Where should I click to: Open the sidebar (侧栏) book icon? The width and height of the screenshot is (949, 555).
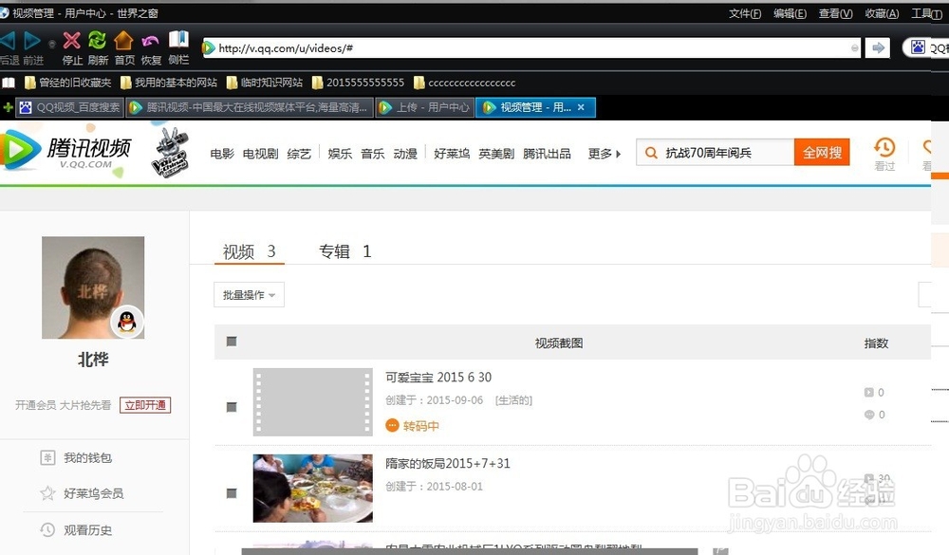point(178,39)
